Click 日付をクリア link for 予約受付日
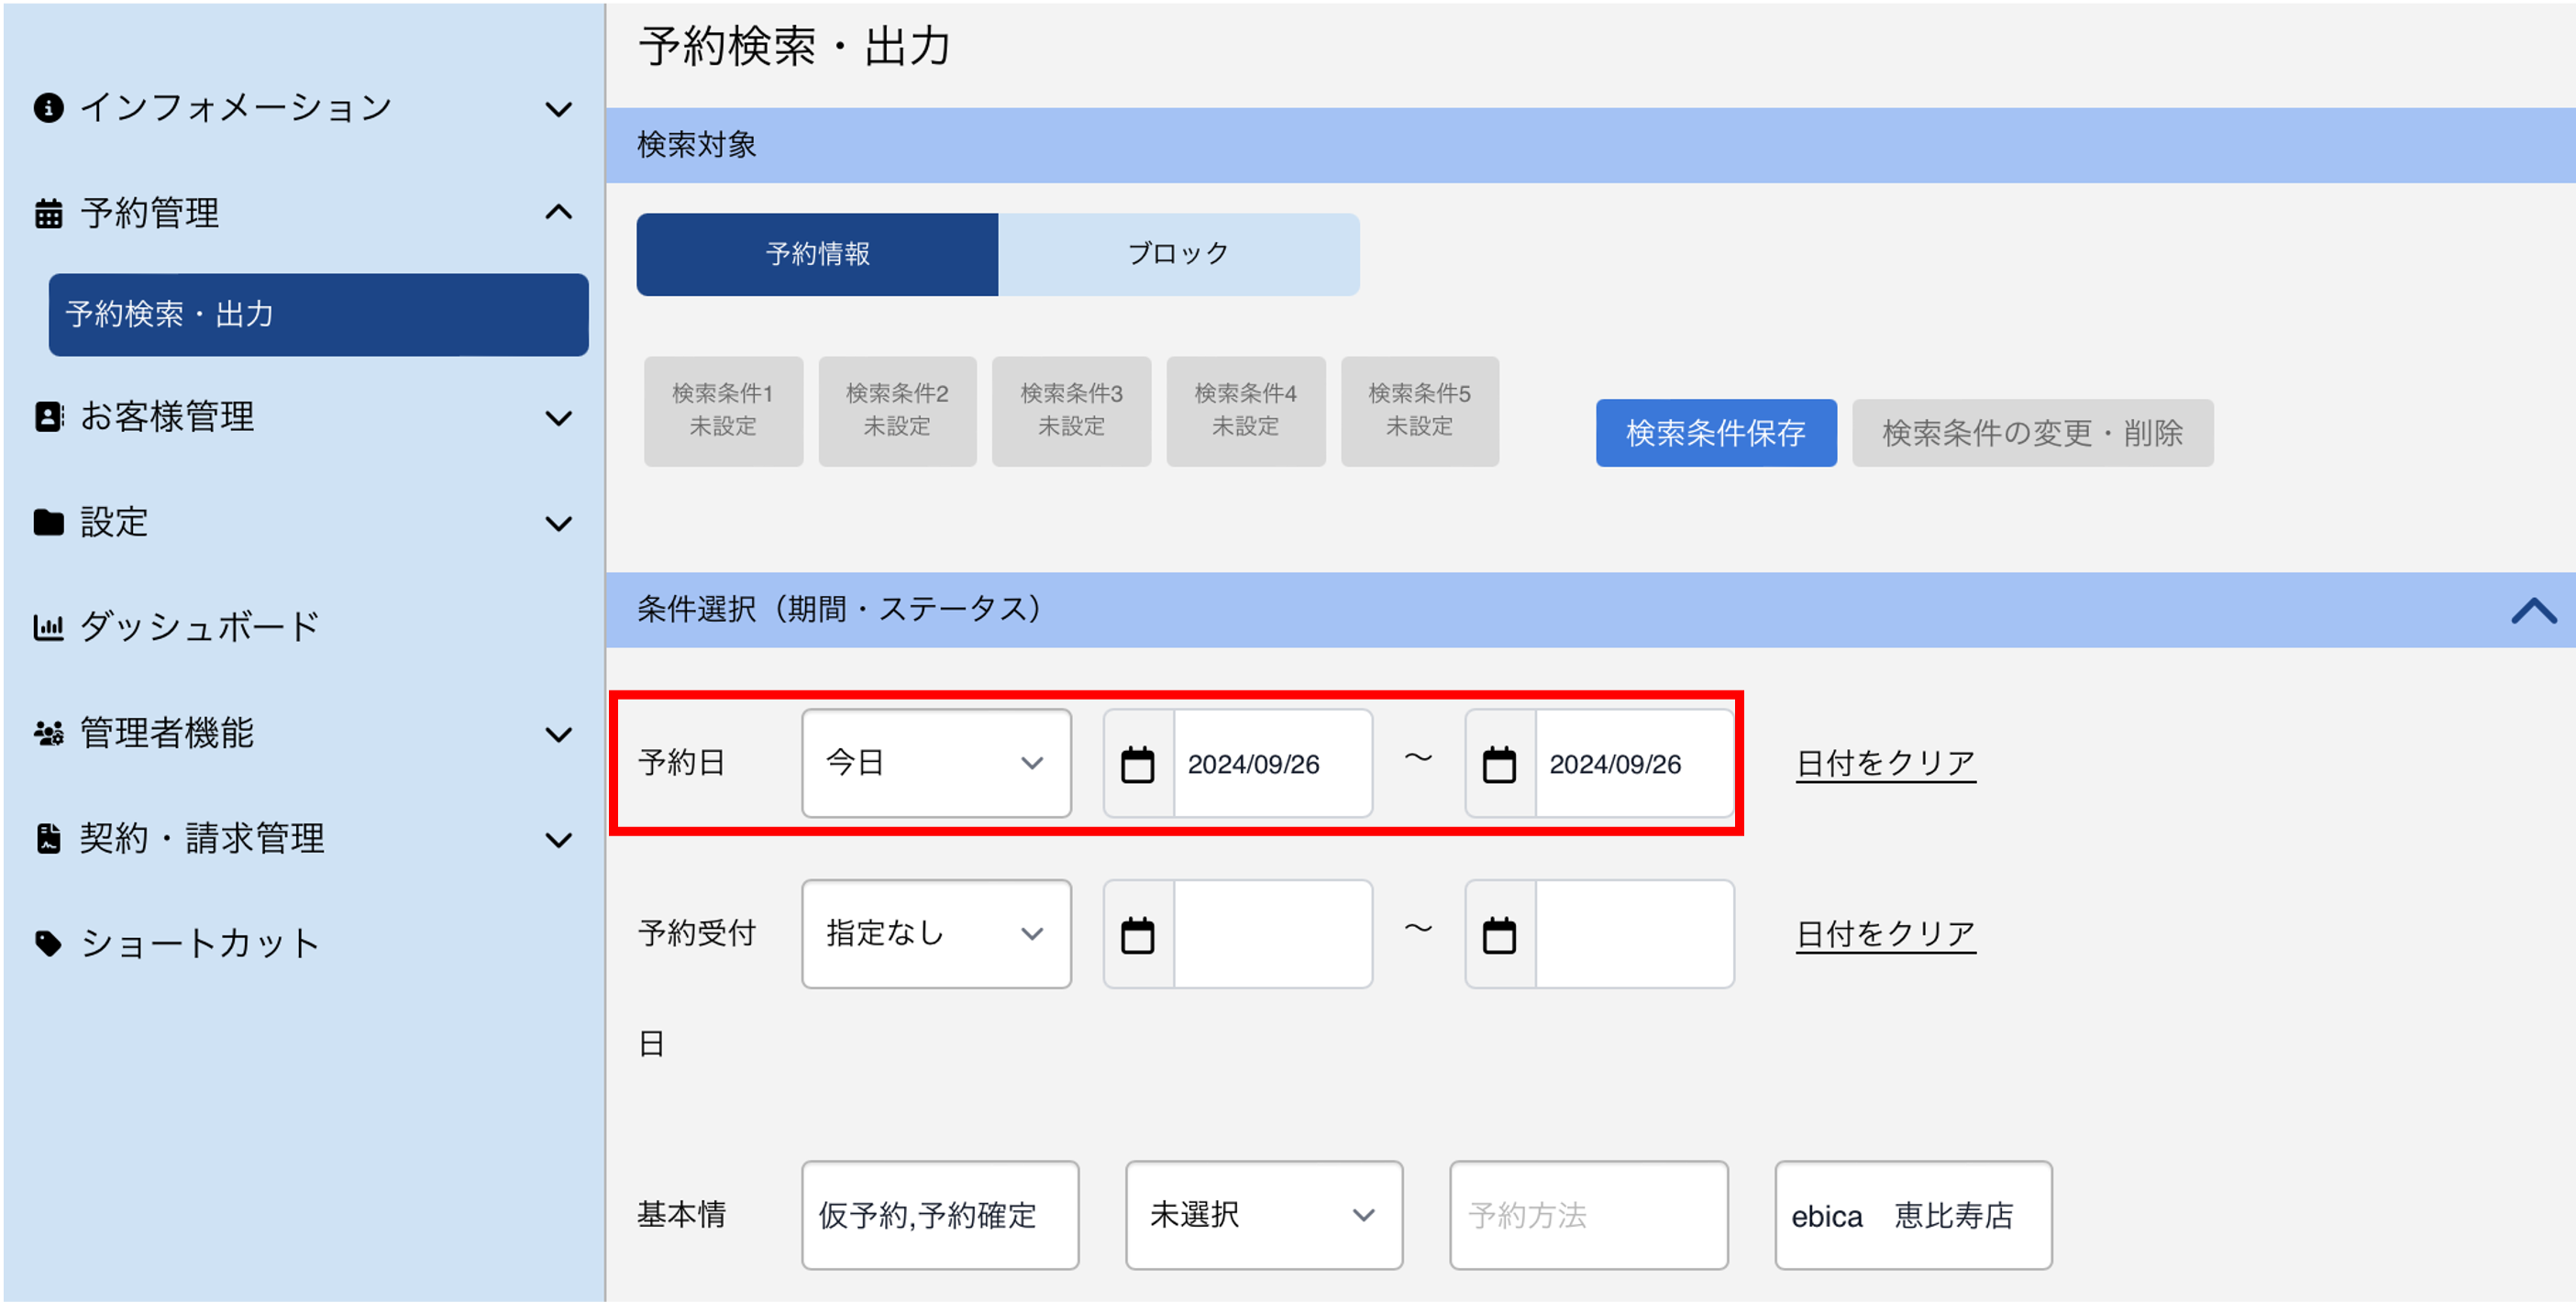The width and height of the screenshot is (2576, 1302). pos(1886,935)
